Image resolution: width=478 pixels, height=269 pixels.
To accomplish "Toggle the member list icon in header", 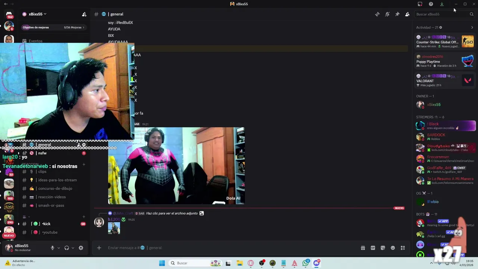I will 407,14.
